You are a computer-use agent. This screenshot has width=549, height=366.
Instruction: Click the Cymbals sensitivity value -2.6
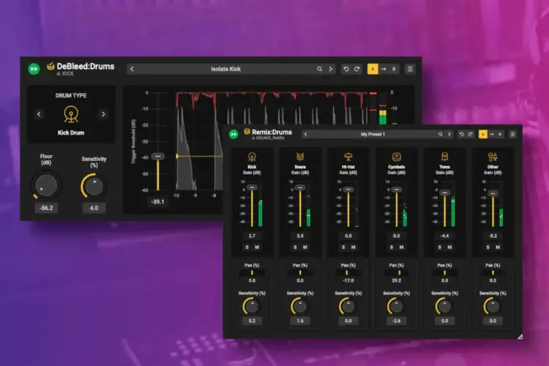point(396,321)
